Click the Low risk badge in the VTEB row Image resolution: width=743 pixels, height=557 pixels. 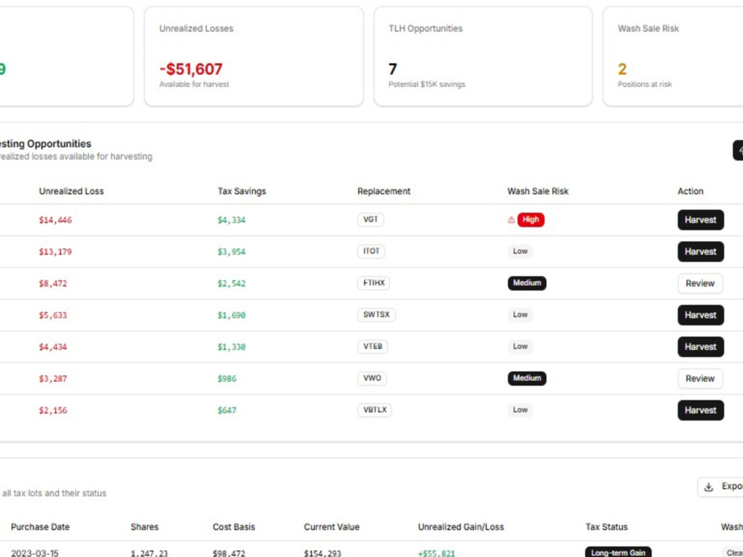[x=520, y=347]
